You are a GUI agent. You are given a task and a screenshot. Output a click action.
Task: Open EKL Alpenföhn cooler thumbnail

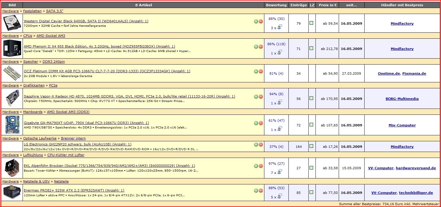(12, 168)
